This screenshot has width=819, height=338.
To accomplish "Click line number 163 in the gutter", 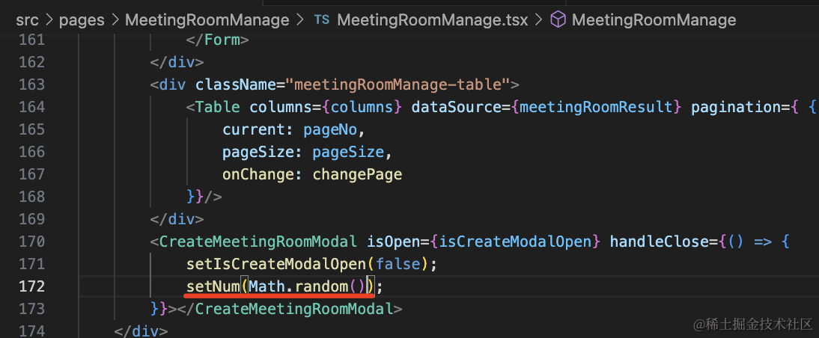I will click(x=30, y=84).
